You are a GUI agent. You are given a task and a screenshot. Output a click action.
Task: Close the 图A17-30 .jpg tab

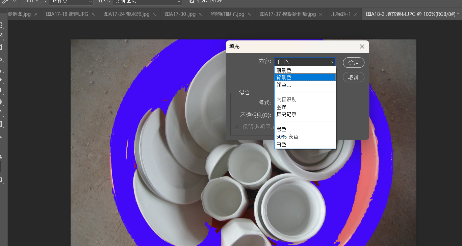[201, 14]
